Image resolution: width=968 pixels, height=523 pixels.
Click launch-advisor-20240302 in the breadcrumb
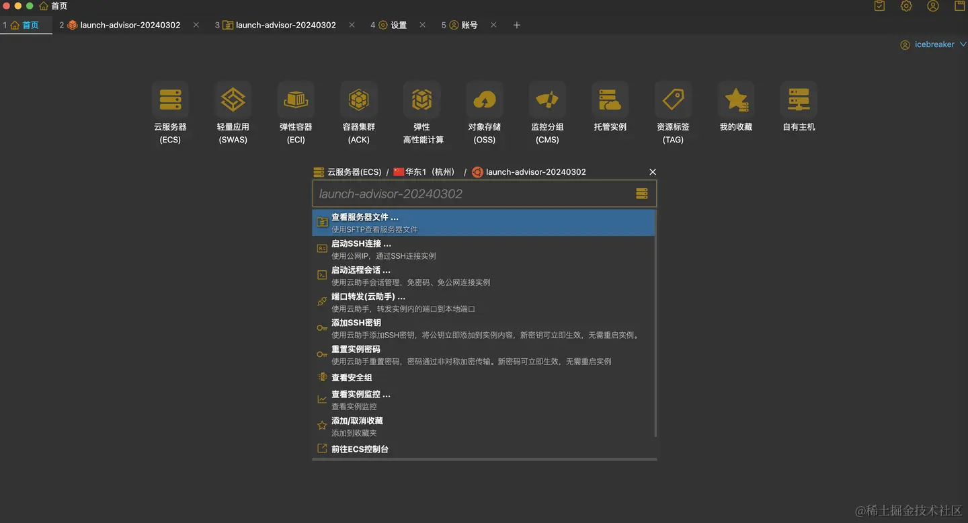529,172
